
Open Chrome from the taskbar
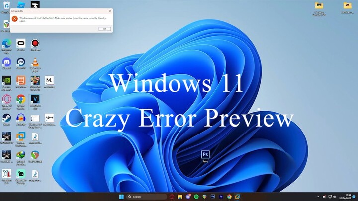(x=229, y=197)
